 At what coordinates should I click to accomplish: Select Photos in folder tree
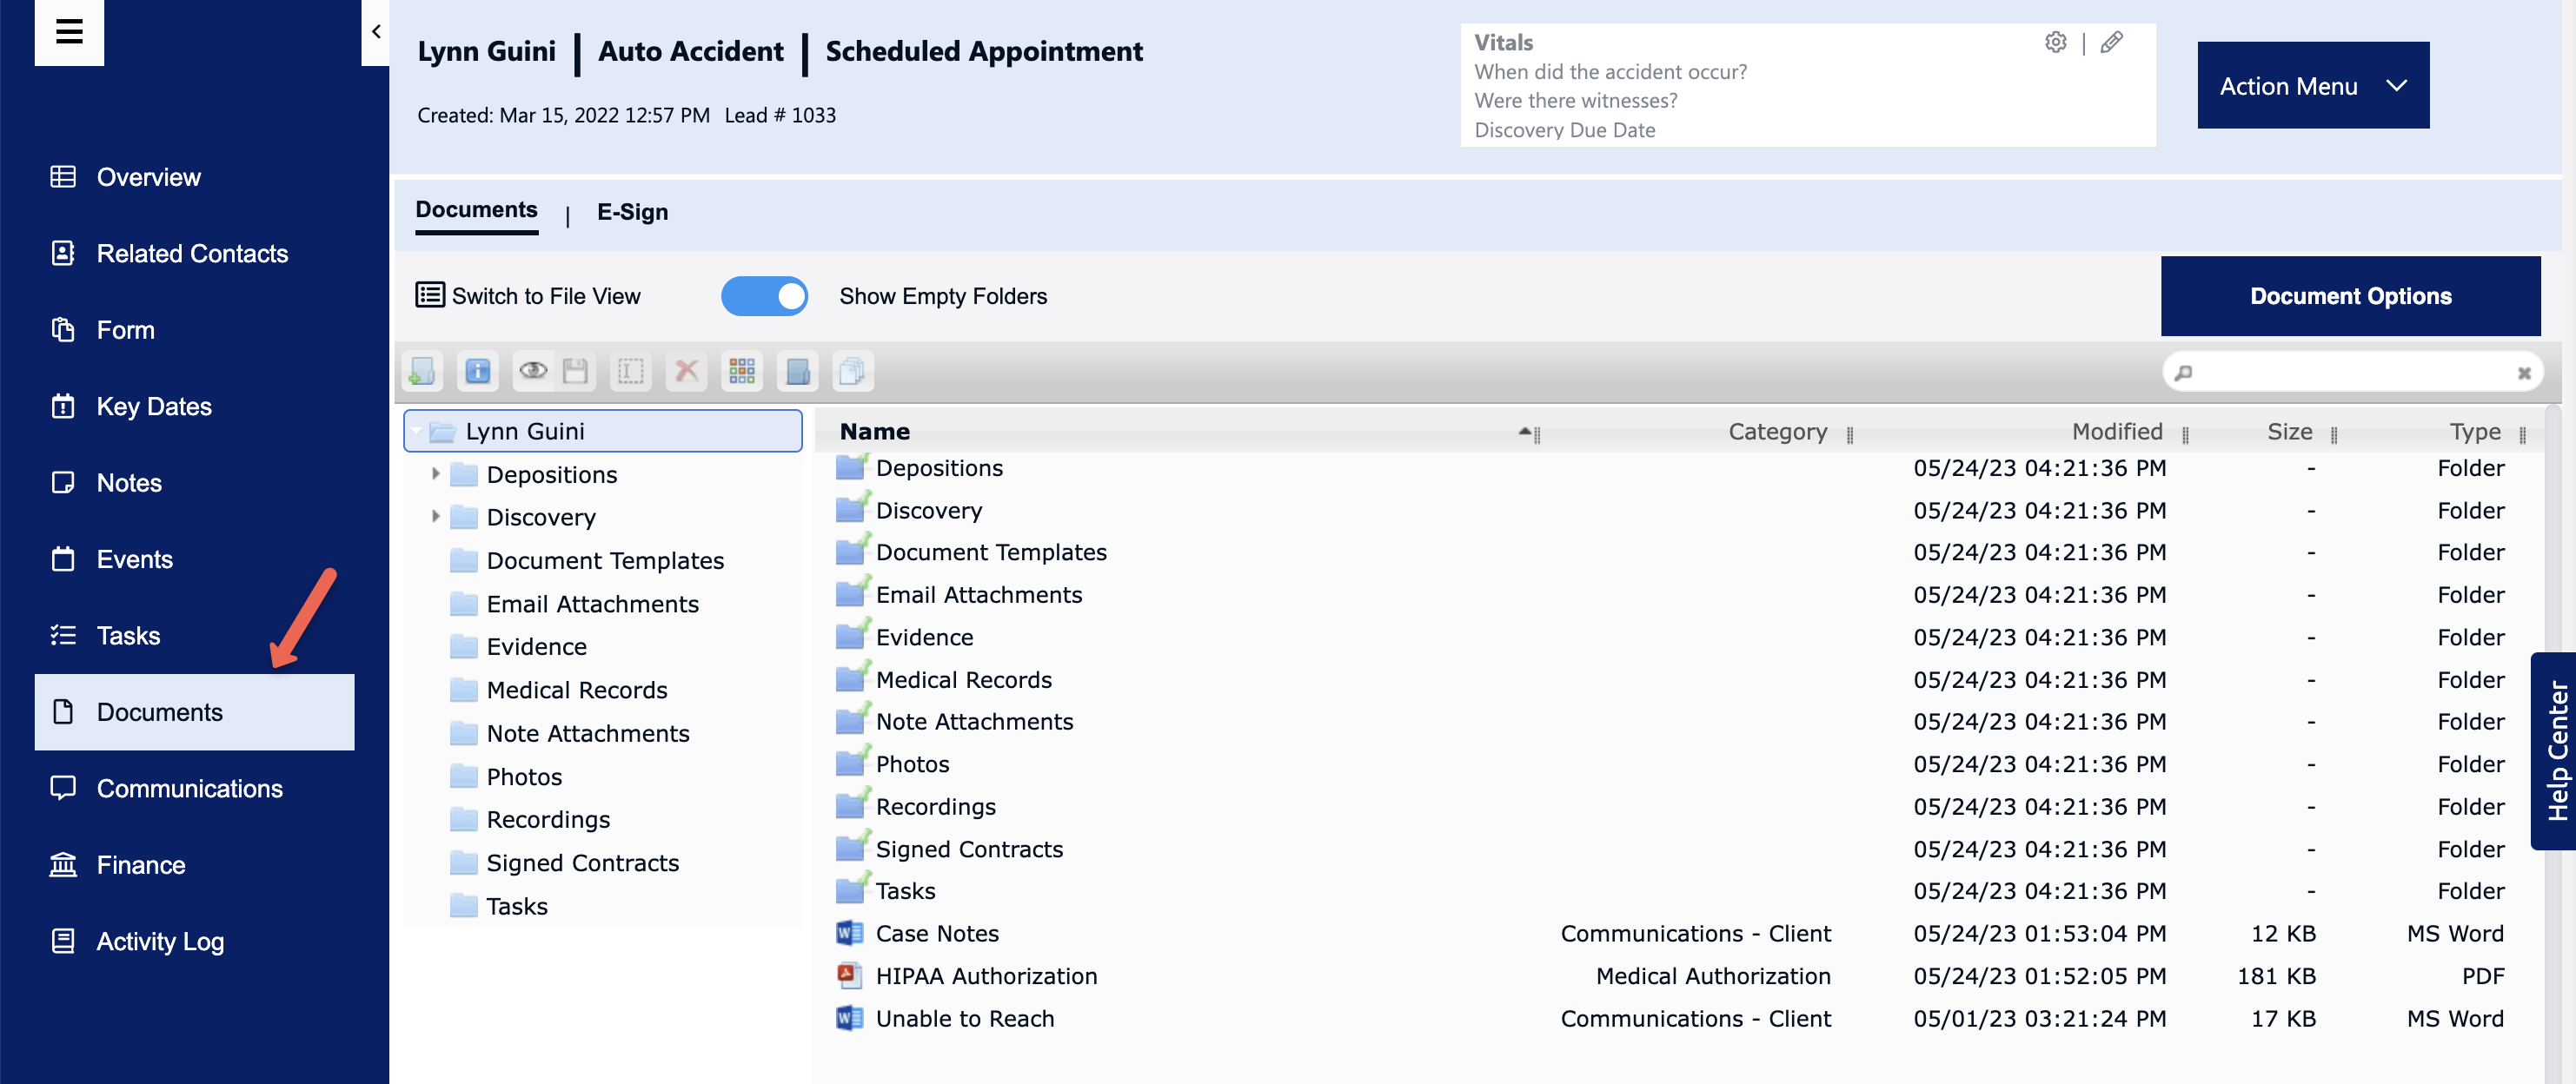tap(524, 777)
